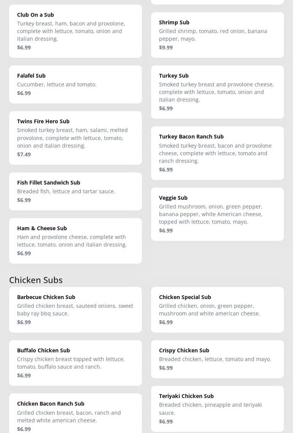Choose the Falafel Sub item
The width and height of the screenshot is (293, 433).
(75, 84)
